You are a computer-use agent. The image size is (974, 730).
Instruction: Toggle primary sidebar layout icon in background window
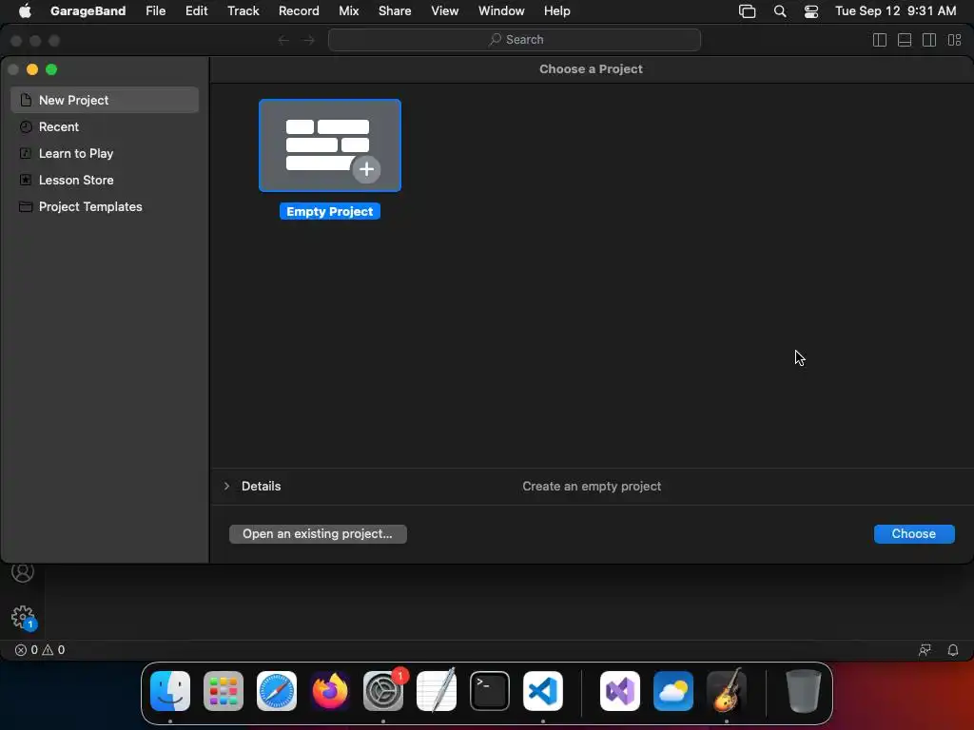click(880, 40)
